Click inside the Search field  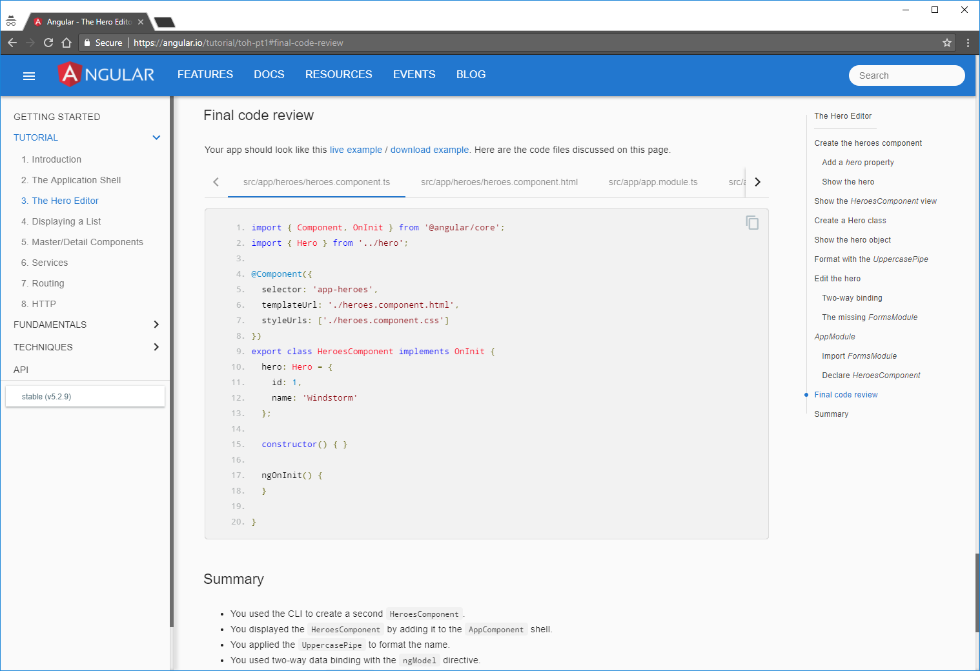pos(906,75)
